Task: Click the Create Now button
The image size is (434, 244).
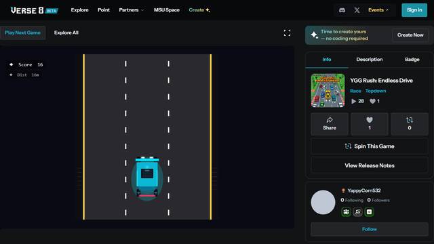Action: (x=410, y=35)
